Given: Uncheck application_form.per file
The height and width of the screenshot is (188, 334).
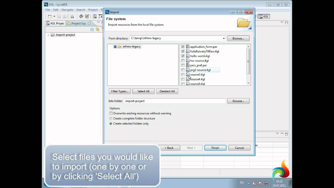Looking at the screenshot, I should (x=183, y=47).
